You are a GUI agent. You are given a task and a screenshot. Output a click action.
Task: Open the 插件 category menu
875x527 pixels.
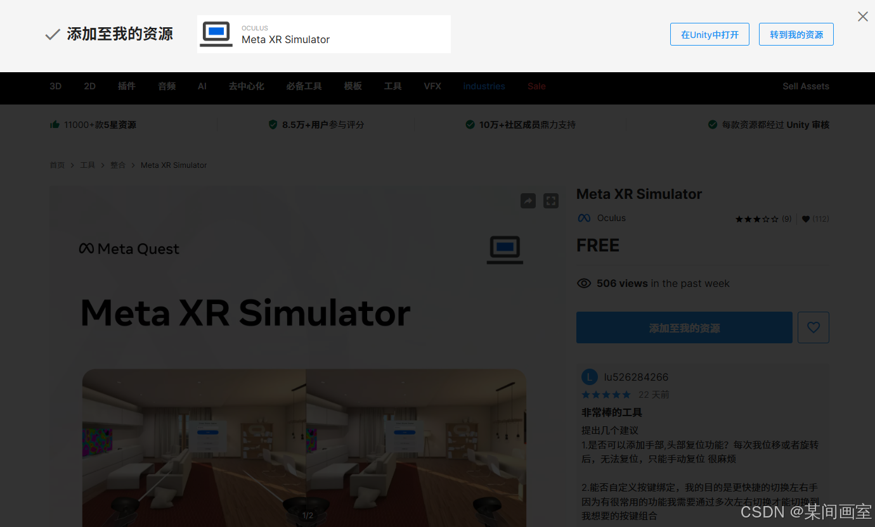[x=127, y=86]
